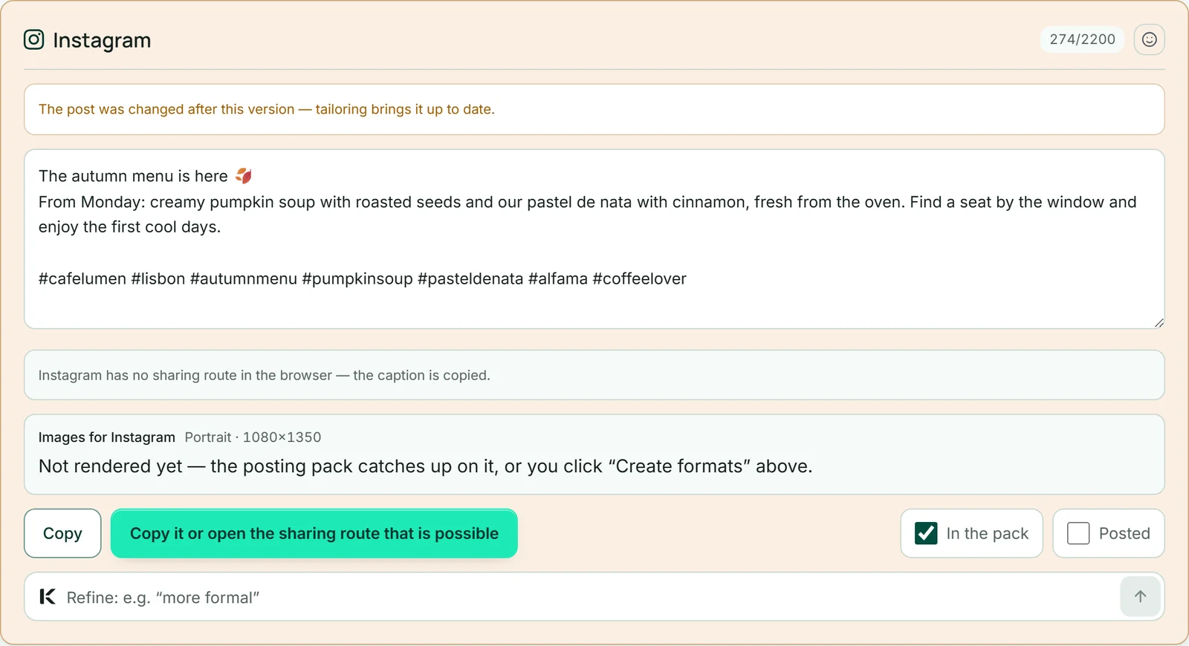The width and height of the screenshot is (1189, 646).
Task: Open the emoji picker smiley icon
Action: click(x=1149, y=39)
